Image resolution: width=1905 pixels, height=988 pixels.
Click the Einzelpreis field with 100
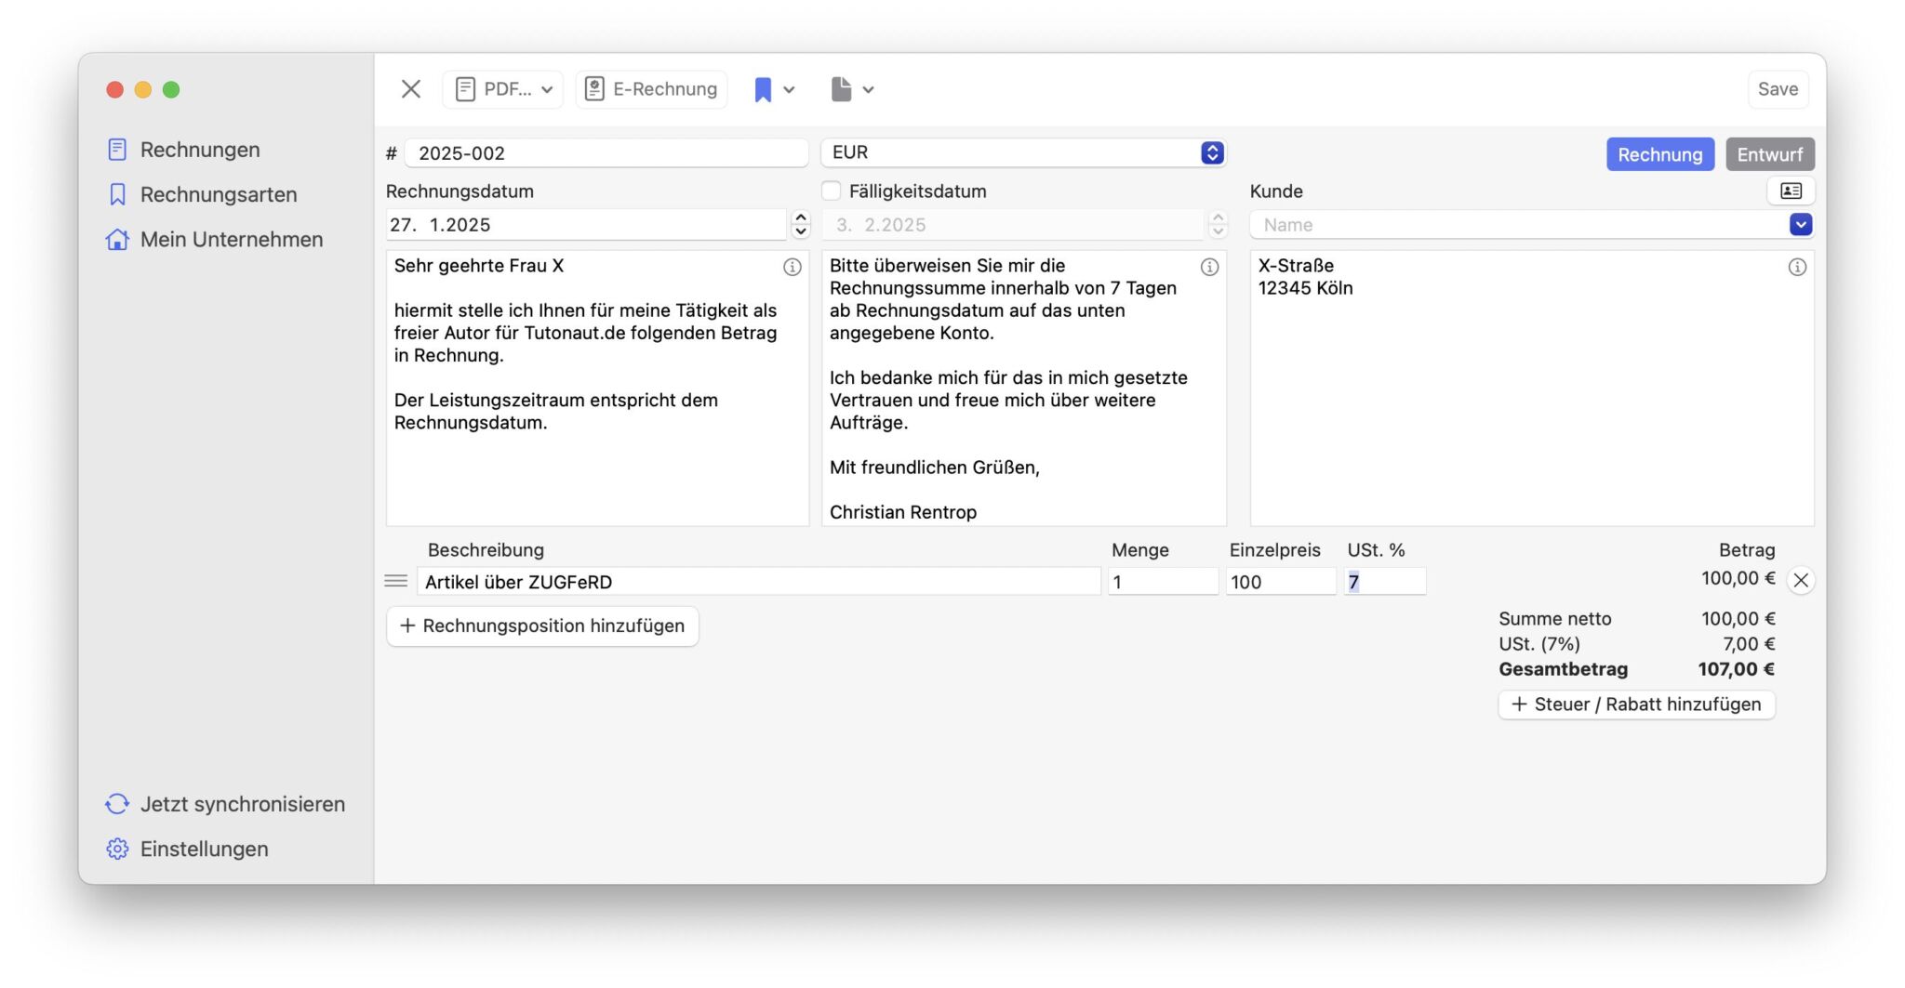tap(1281, 582)
